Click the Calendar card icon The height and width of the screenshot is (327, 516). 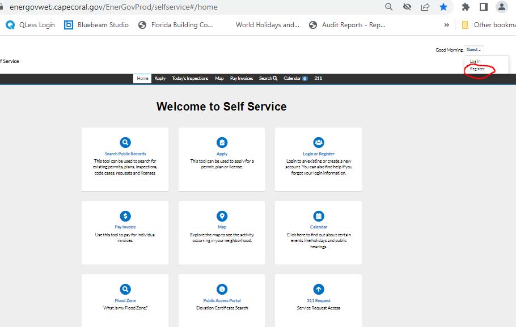(x=318, y=216)
